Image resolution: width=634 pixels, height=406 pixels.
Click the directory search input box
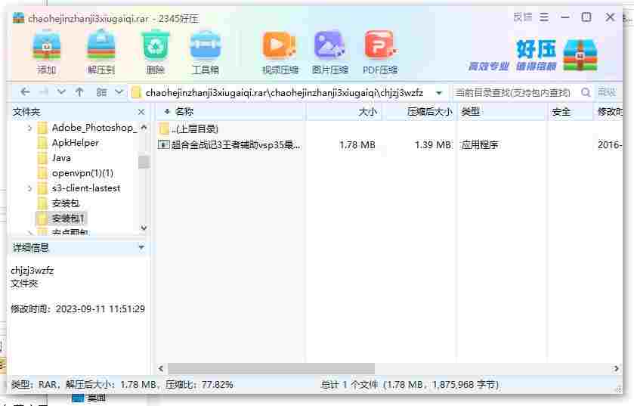point(515,93)
